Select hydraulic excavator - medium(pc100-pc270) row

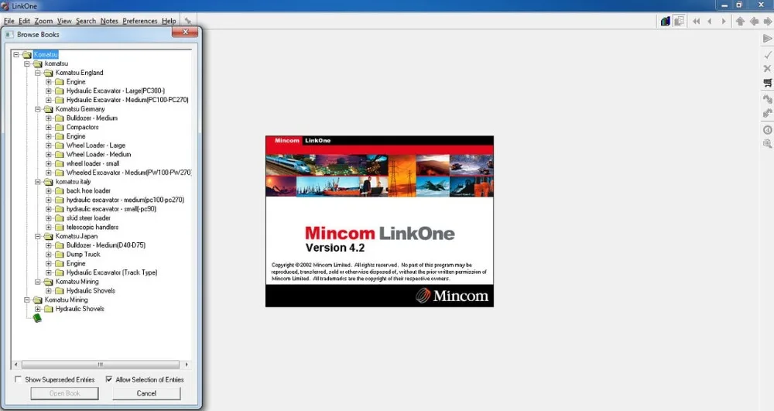125,200
